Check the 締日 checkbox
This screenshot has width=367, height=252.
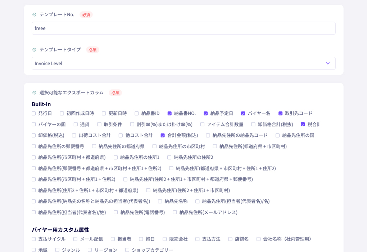(x=141, y=239)
